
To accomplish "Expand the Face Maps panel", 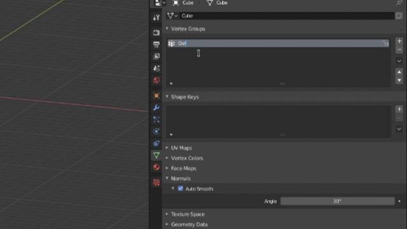I will tap(181, 169).
